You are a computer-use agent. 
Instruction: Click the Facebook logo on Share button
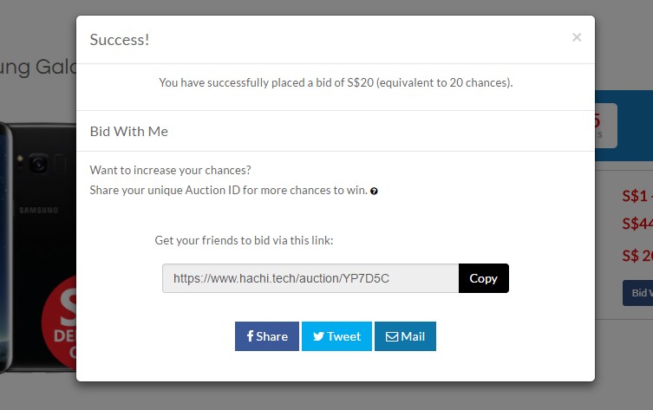pos(250,336)
